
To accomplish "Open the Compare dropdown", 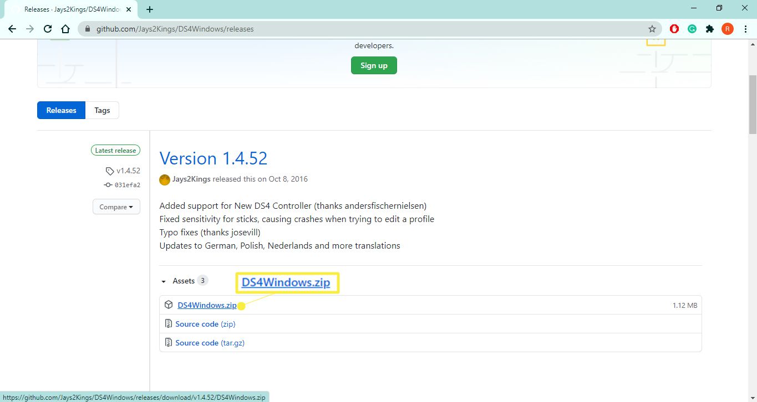I will click(x=116, y=207).
